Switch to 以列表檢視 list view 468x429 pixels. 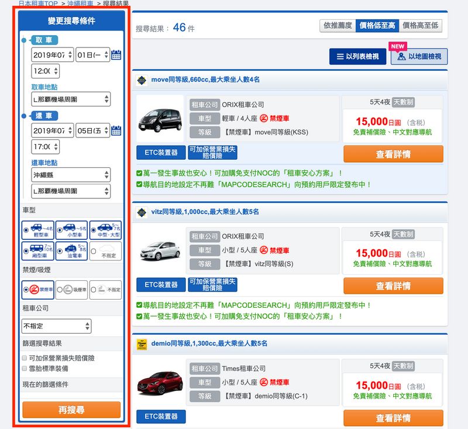(357, 56)
